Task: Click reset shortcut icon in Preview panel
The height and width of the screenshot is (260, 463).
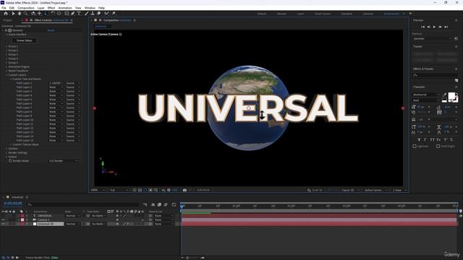Action: (456, 38)
